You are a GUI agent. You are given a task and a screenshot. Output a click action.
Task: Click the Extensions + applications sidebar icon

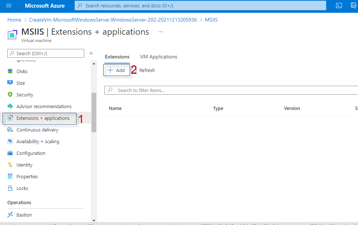(x=10, y=118)
